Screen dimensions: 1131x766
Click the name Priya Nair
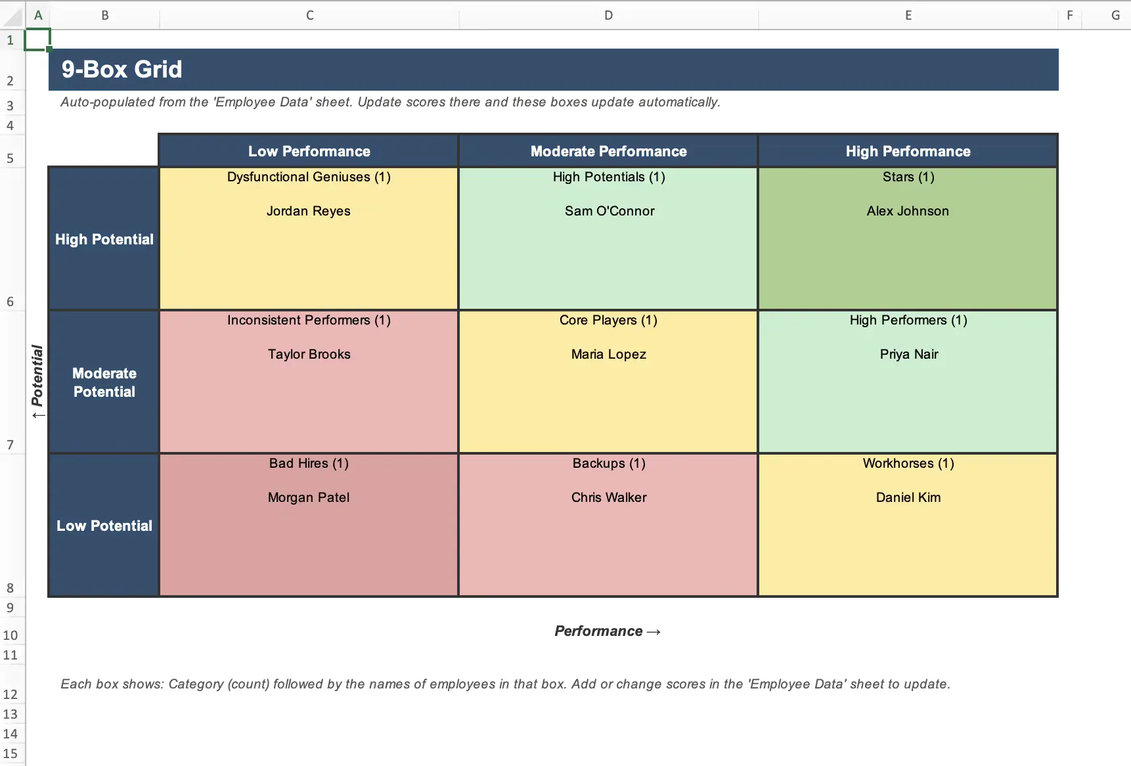point(909,354)
